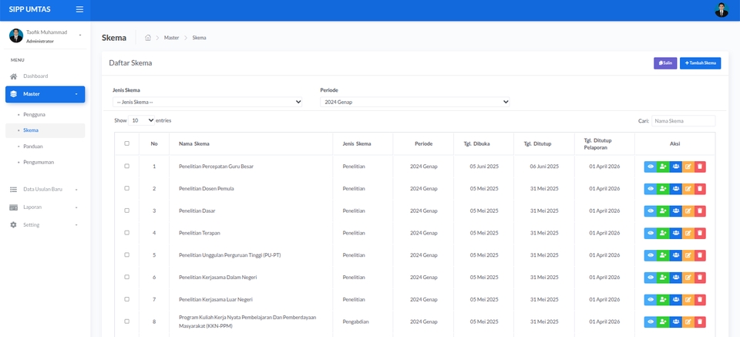Open the Periode dropdown showing 2024 Genap

pyautogui.click(x=415, y=102)
